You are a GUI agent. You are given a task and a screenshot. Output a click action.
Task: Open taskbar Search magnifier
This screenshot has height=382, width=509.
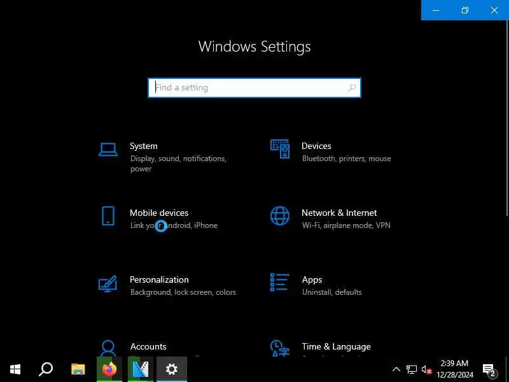[46, 369]
